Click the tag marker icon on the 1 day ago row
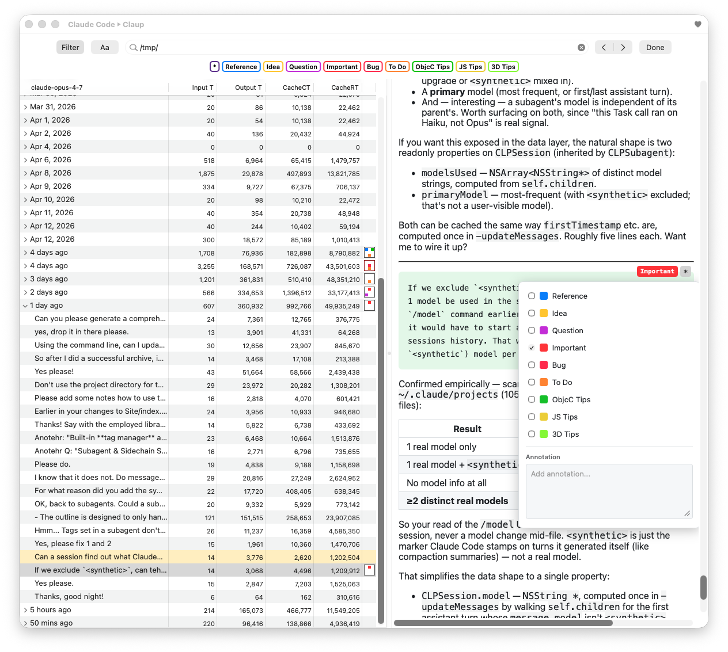 pyautogui.click(x=369, y=306)
